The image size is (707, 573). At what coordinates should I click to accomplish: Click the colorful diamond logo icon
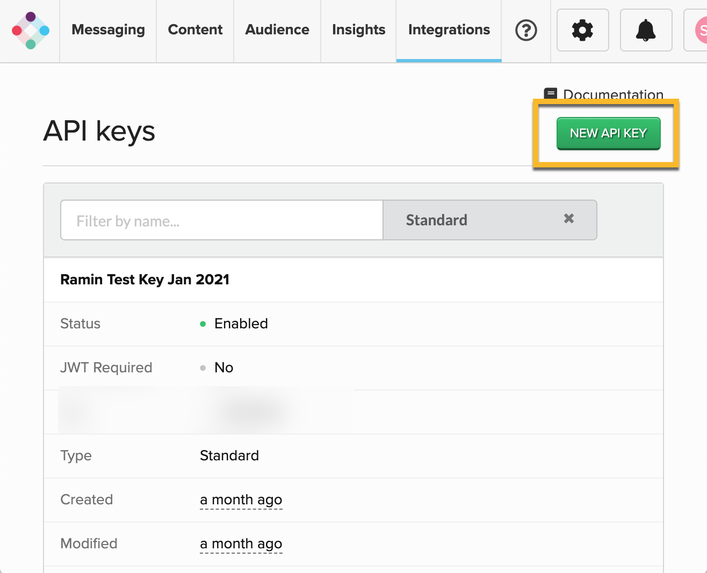(31, 31)
